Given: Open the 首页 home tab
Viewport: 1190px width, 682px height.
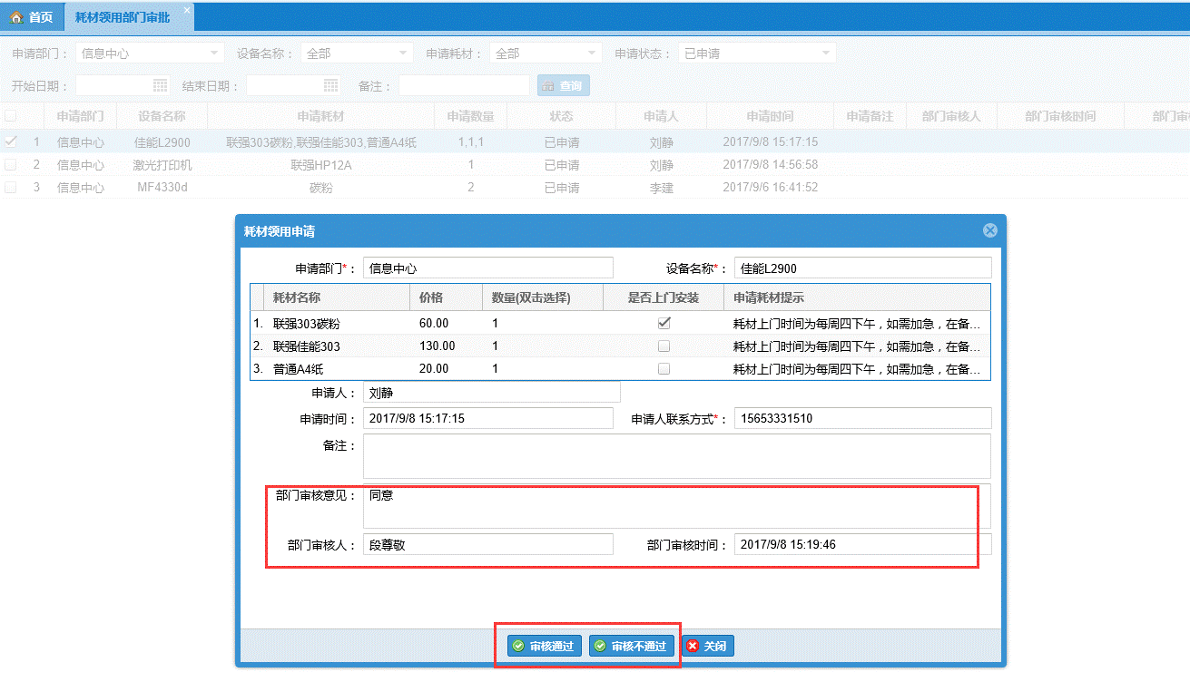Looking at the screenshot, I should 32,17.
